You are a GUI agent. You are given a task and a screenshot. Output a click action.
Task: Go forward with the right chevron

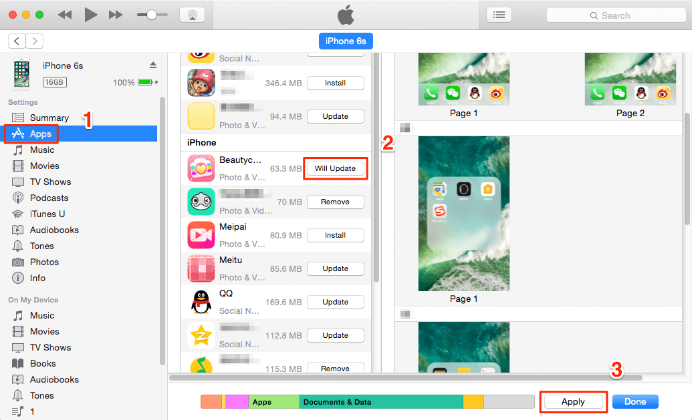[34, 41]
